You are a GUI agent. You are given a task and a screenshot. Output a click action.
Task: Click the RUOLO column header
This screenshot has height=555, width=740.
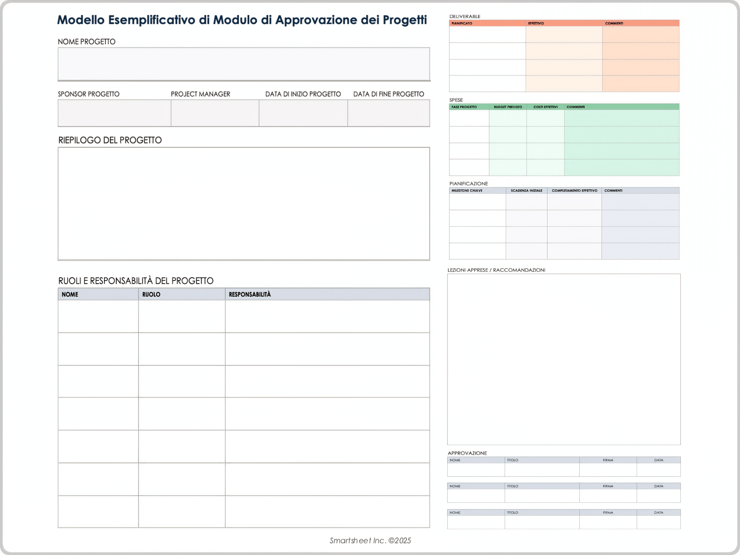[181, 294]
